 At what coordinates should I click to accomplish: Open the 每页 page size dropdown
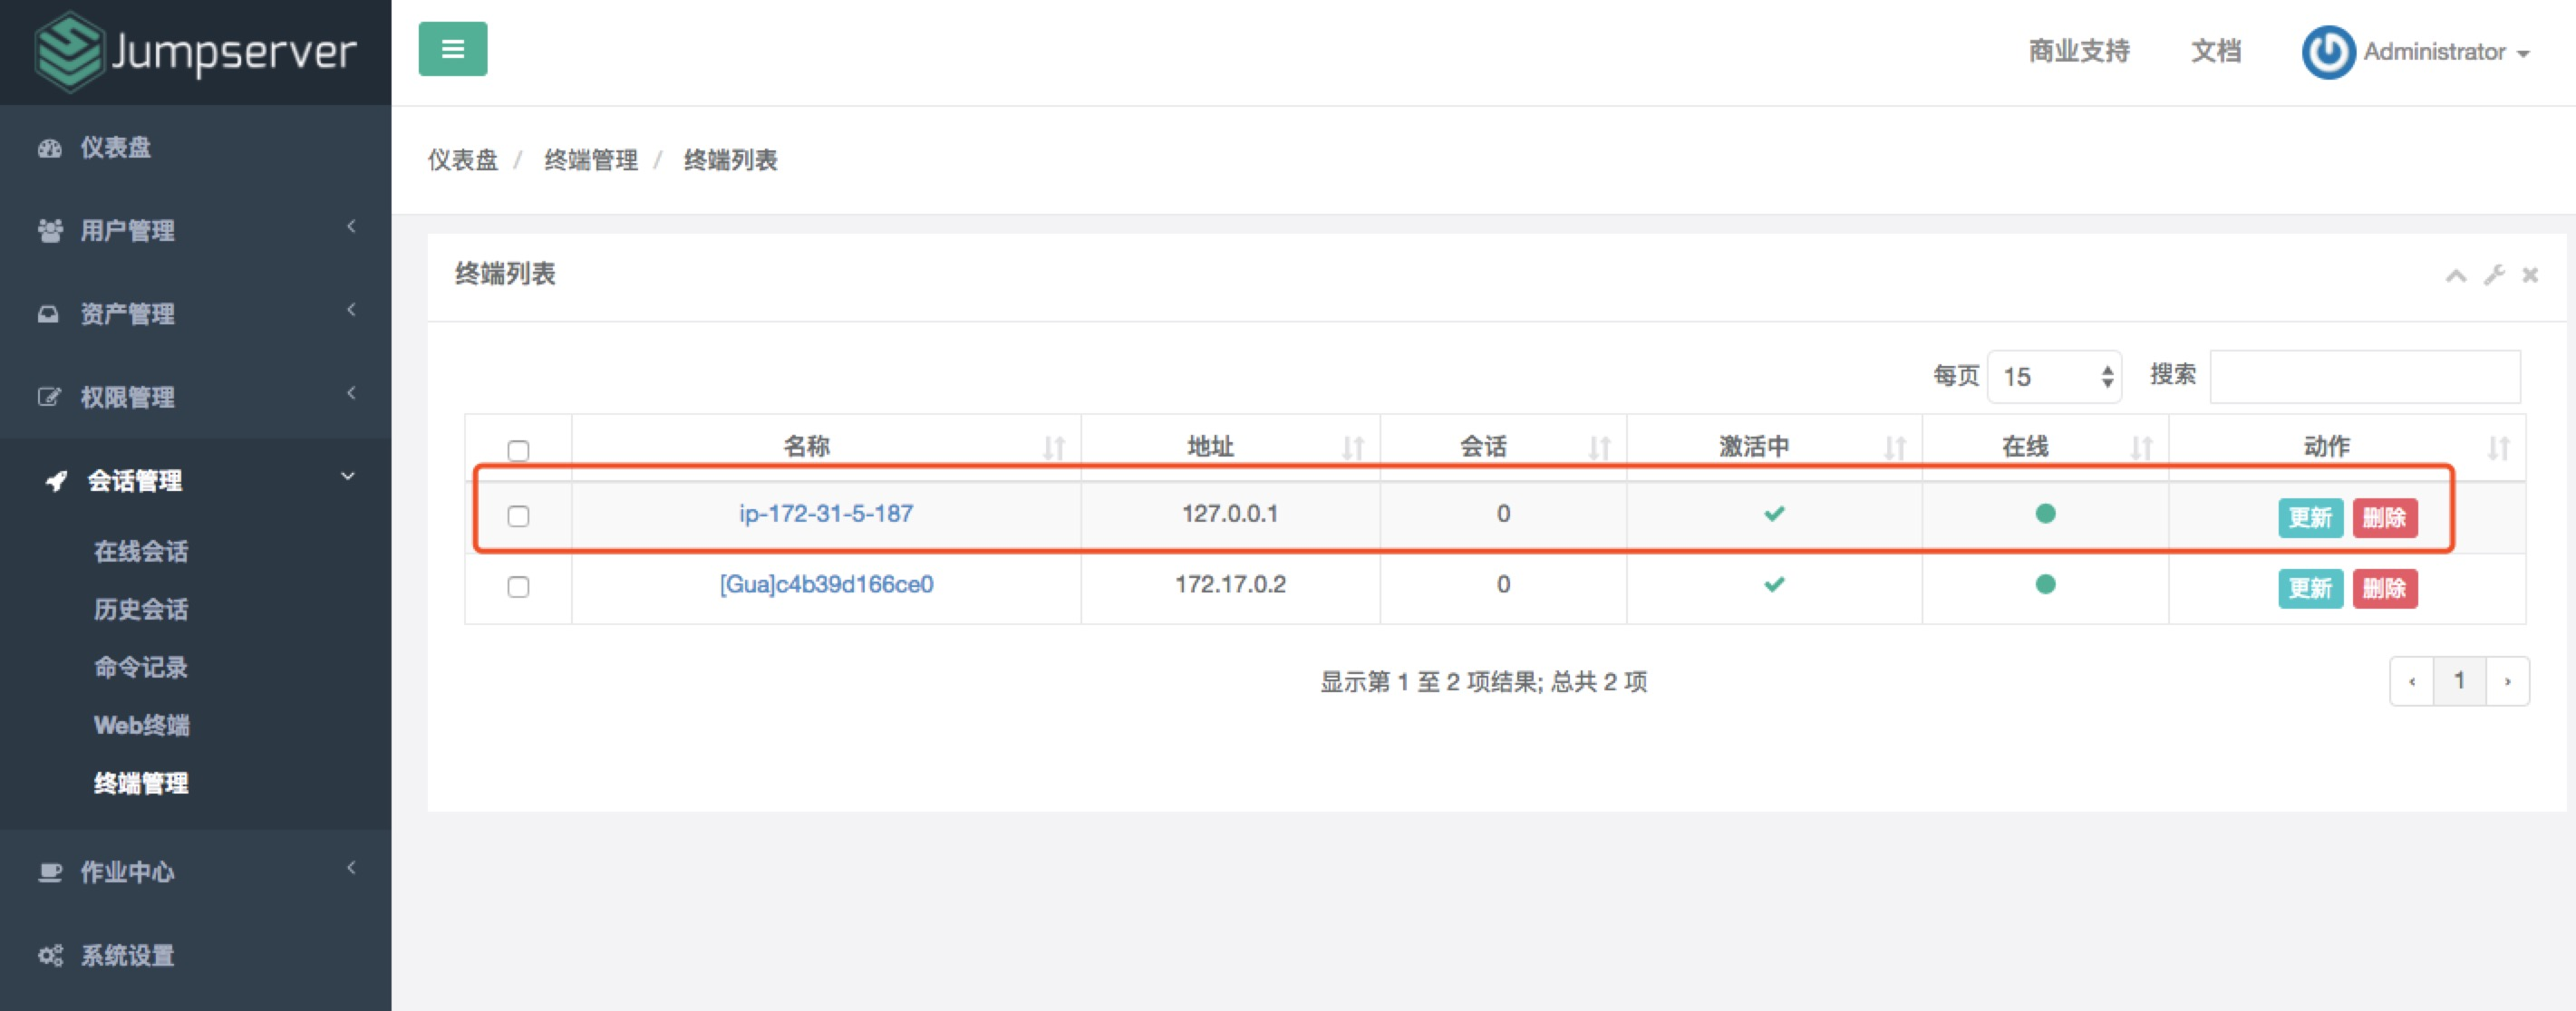[2054, 377]
